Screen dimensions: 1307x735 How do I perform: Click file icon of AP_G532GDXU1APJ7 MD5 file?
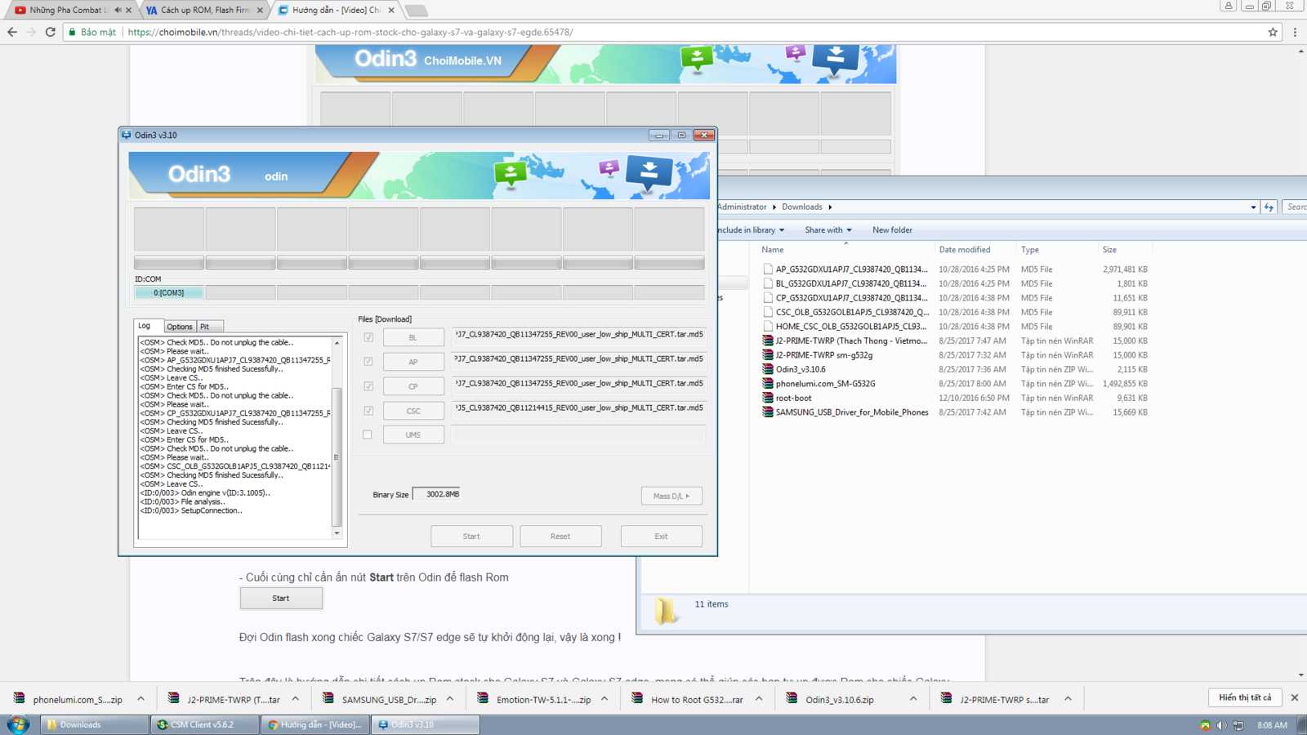768,269
